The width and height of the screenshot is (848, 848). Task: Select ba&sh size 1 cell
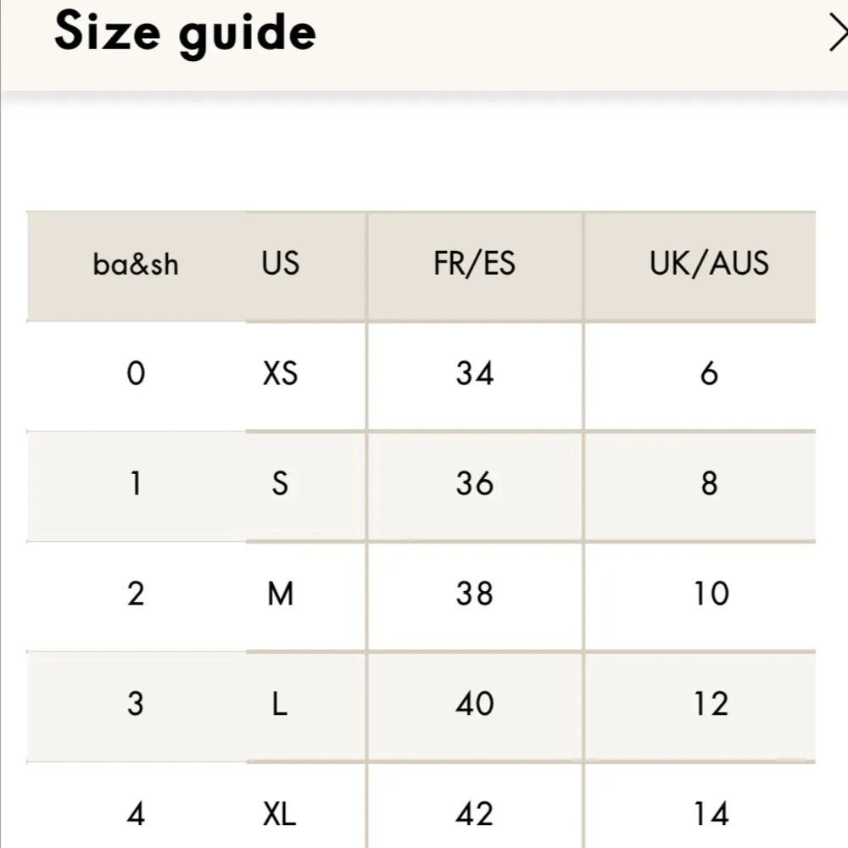(136, 484)
